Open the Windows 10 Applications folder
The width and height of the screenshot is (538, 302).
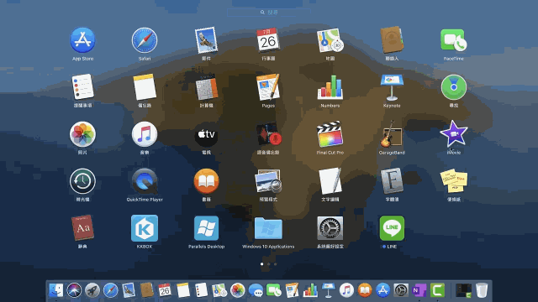click(268, 228)
